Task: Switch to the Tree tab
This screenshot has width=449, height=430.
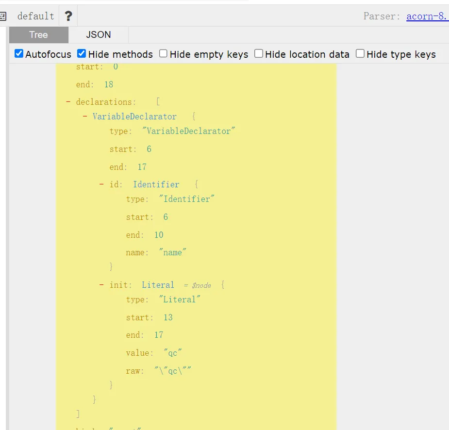Action: coord(38,34)
